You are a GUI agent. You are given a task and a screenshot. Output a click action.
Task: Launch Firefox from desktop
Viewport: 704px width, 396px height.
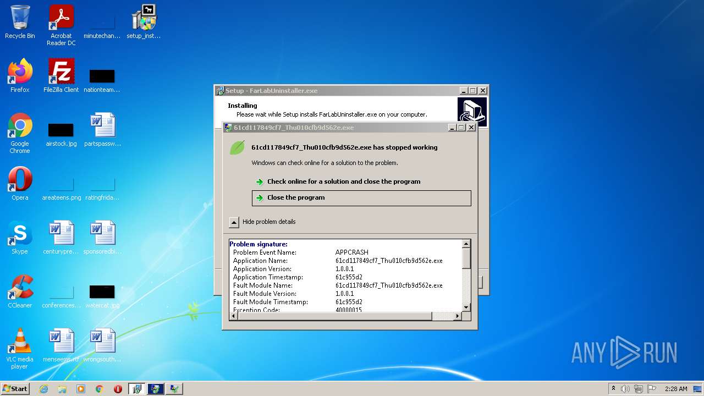point(20,75)
